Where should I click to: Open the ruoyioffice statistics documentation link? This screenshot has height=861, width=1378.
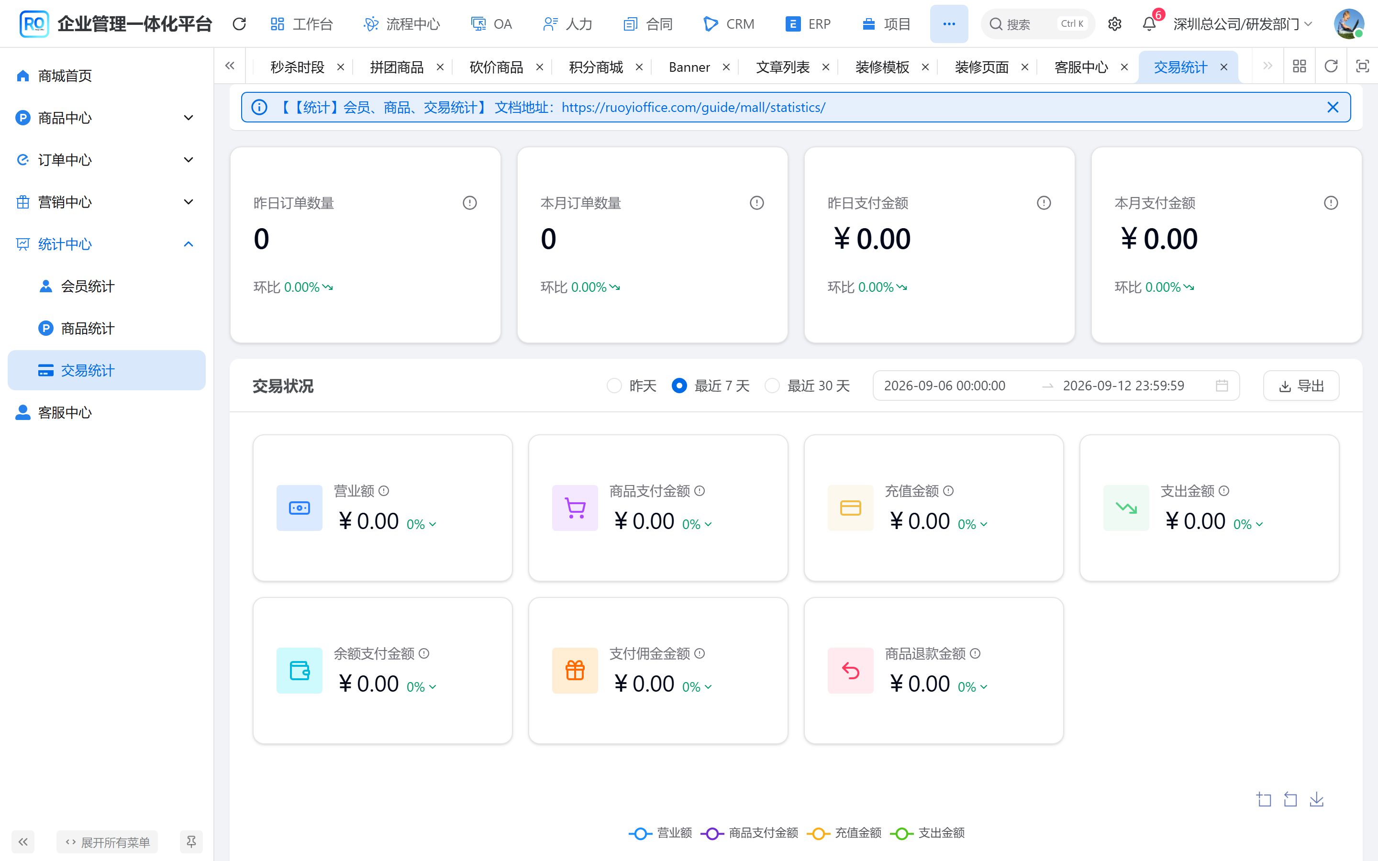point(693,107)
